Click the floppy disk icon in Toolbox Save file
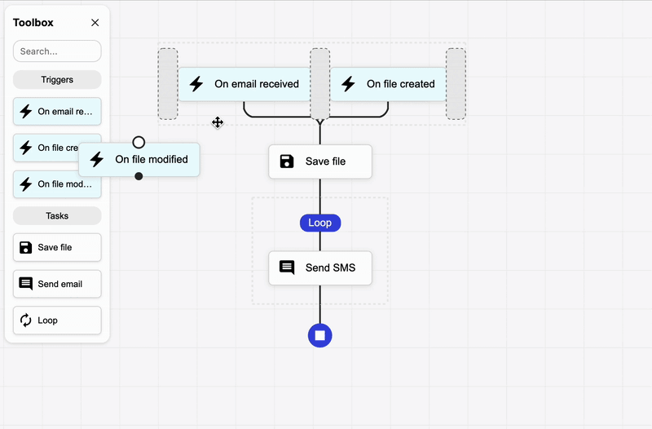 [26, 247]
